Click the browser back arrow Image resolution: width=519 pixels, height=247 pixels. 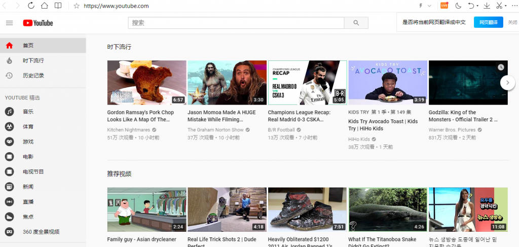coord(5,6)
